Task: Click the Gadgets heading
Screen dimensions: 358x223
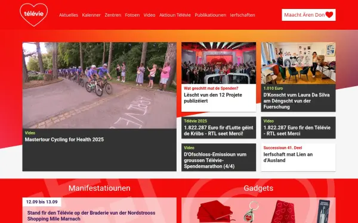Action: pos(258,188)
